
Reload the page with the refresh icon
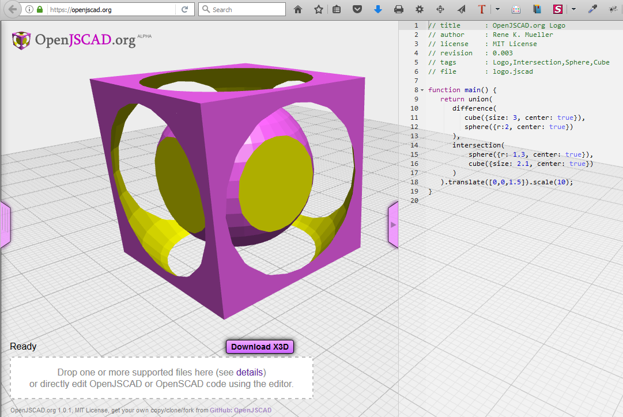coord(185,9)
